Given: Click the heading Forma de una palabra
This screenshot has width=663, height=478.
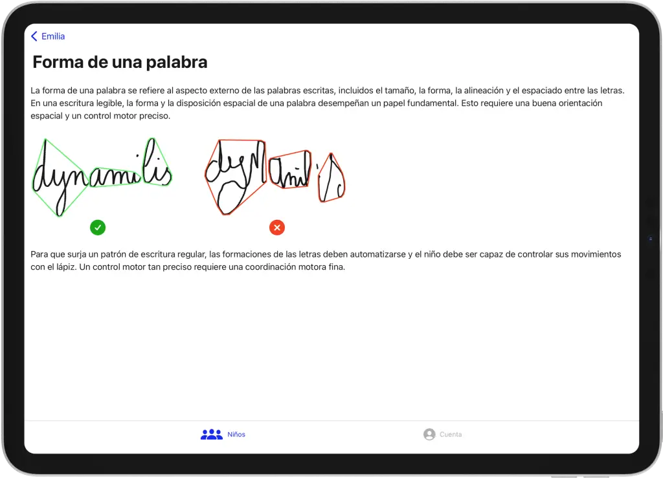Looking at the screenshot, I should 120,62.
